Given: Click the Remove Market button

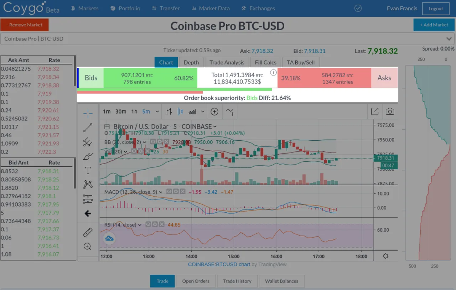Looking at the screenshot, I should click(24, 25).
